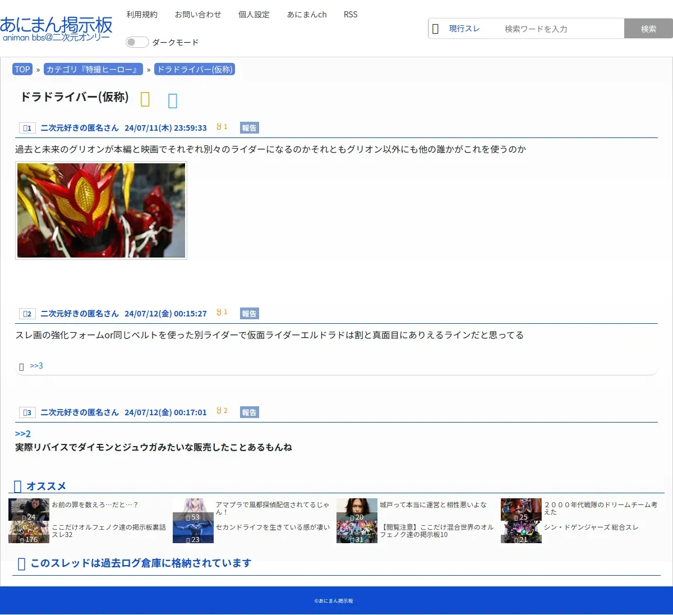Click the thumbnail showing 23 replies
673x615 pixels.
(193, 532)
